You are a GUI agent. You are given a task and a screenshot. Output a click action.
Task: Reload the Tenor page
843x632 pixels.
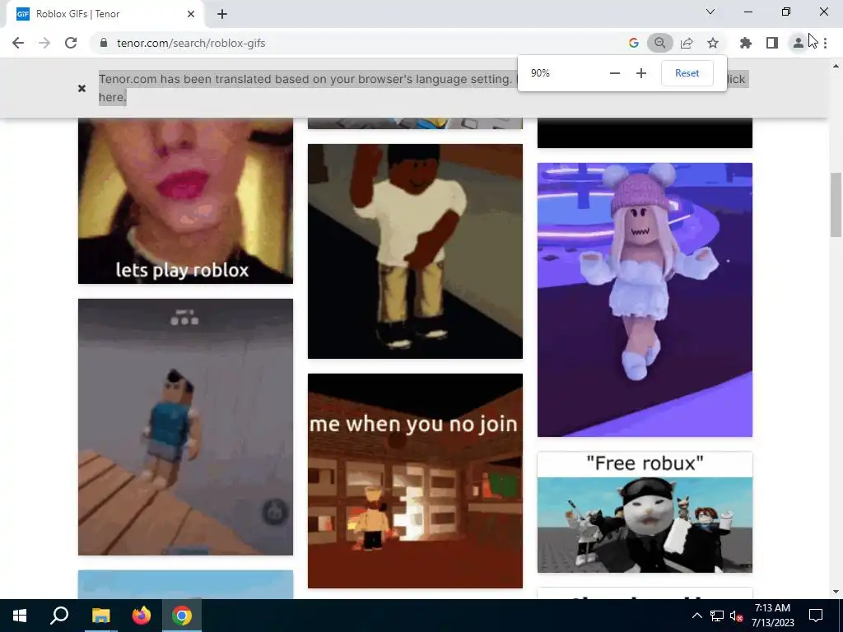[x=71, y=43]
